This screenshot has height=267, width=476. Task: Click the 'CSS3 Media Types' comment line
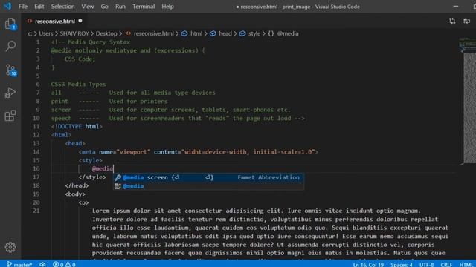[x=78, y=84]
